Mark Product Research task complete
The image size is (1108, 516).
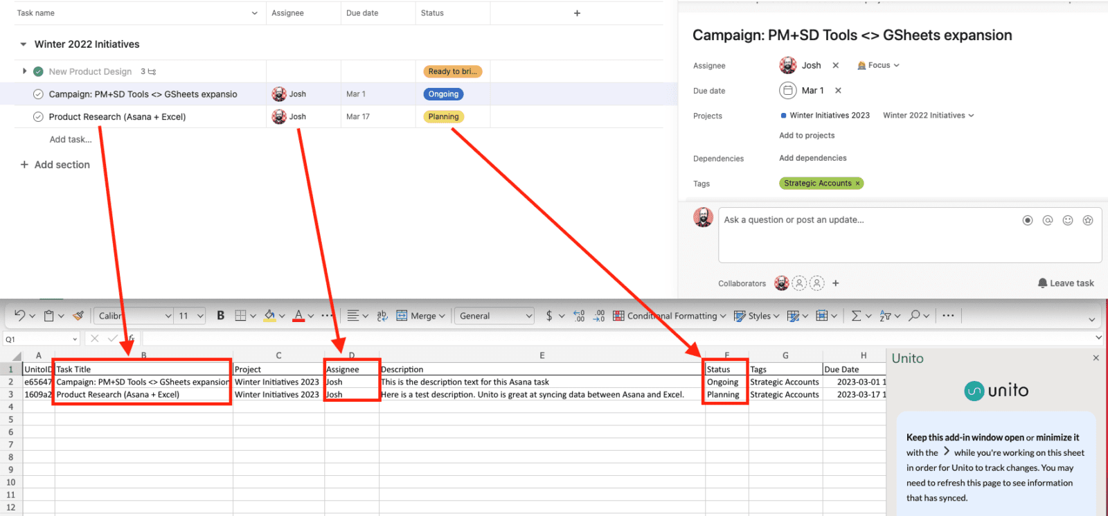[39, 117]
